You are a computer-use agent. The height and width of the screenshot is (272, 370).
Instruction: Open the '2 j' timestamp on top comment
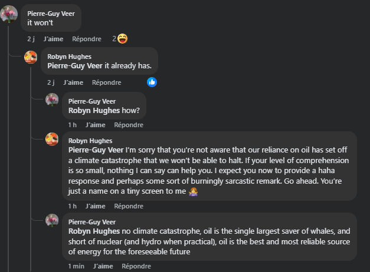(x=31, y=39)
